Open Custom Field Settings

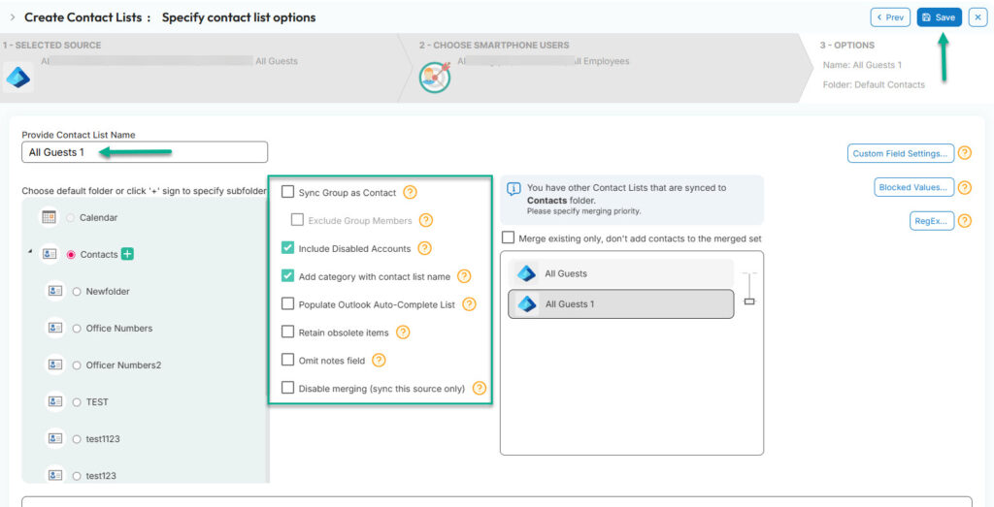pyautogui.click(x=900, y=153)
